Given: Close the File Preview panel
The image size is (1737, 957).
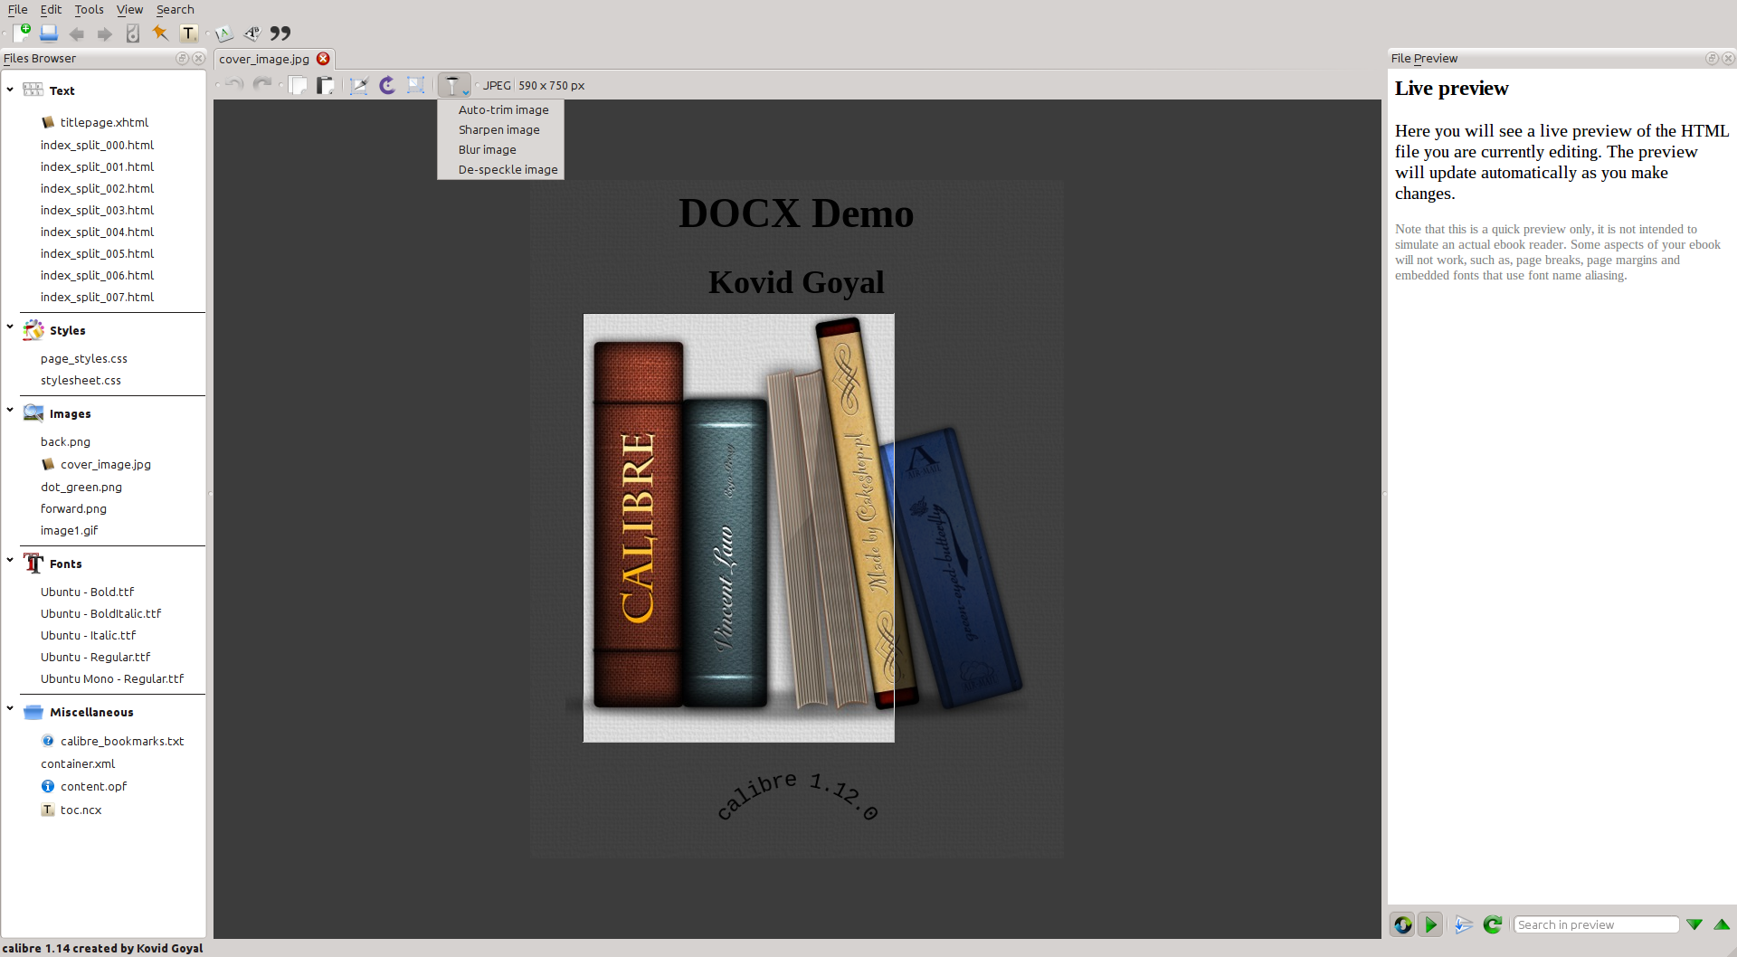Looking at the screenshot, I should pos(1728,59).
